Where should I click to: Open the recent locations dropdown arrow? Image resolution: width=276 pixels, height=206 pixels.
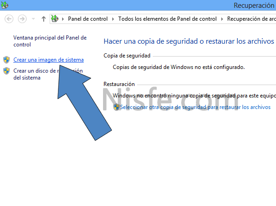[x=33, y=19]
